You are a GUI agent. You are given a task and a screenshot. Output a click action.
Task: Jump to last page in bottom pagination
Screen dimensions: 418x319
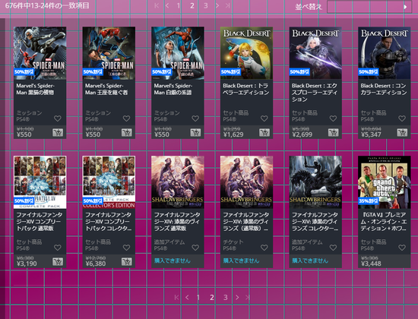coord(248,298)
